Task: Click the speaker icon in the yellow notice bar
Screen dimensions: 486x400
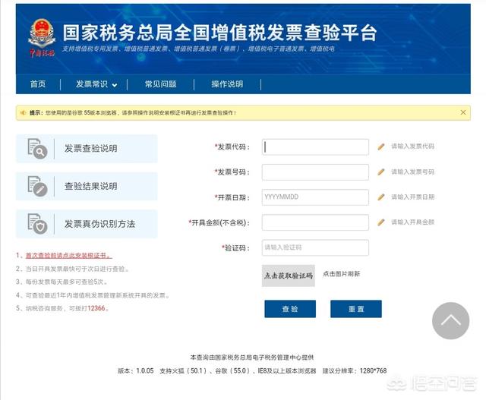Action: (x=23, y=113)
